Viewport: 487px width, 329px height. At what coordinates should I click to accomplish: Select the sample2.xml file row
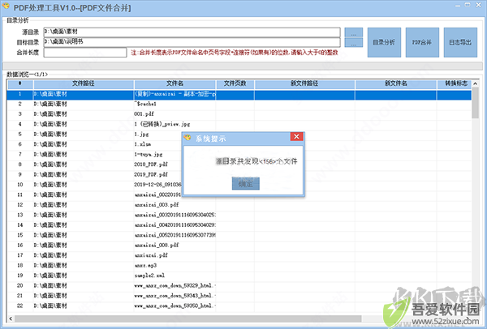click(239, 276)
